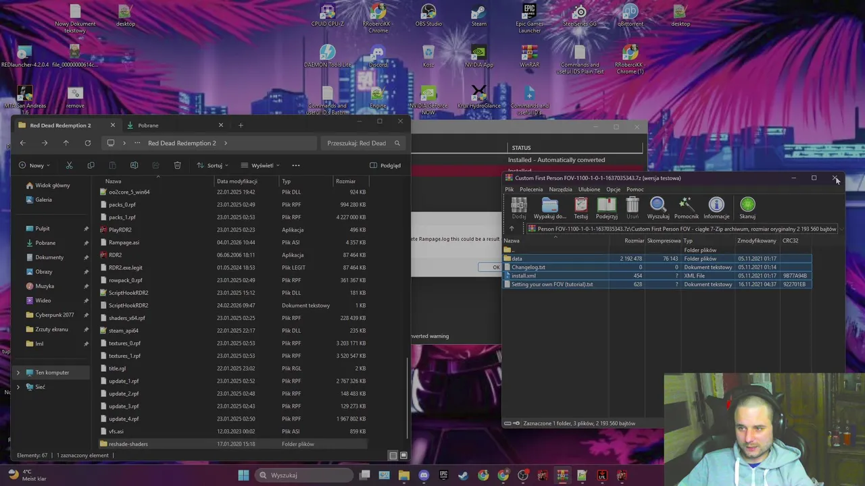Image resolution: width=865 pixels, height=486 pixels.
Task: Expand Ten komputer in navigation pane
Action: click(x=18, y=373)
